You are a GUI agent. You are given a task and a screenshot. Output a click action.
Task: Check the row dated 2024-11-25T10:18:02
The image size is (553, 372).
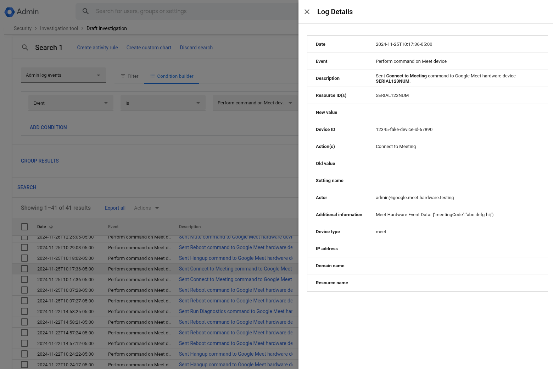click(24, 258)
